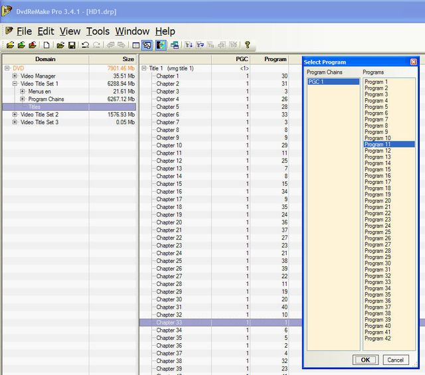
Task: Open the Tools menu
Action: (x=98, y=31)
